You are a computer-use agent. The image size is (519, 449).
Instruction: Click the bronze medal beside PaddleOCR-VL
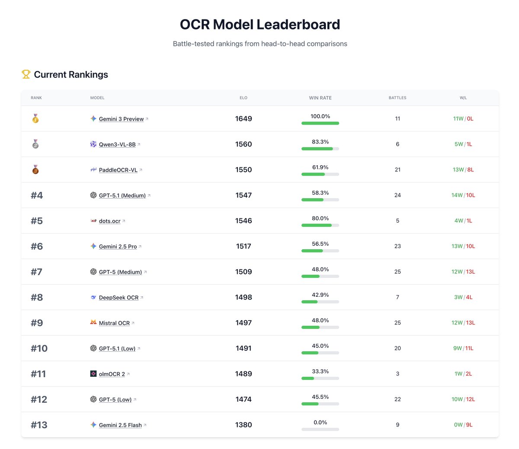pos(36,170)
